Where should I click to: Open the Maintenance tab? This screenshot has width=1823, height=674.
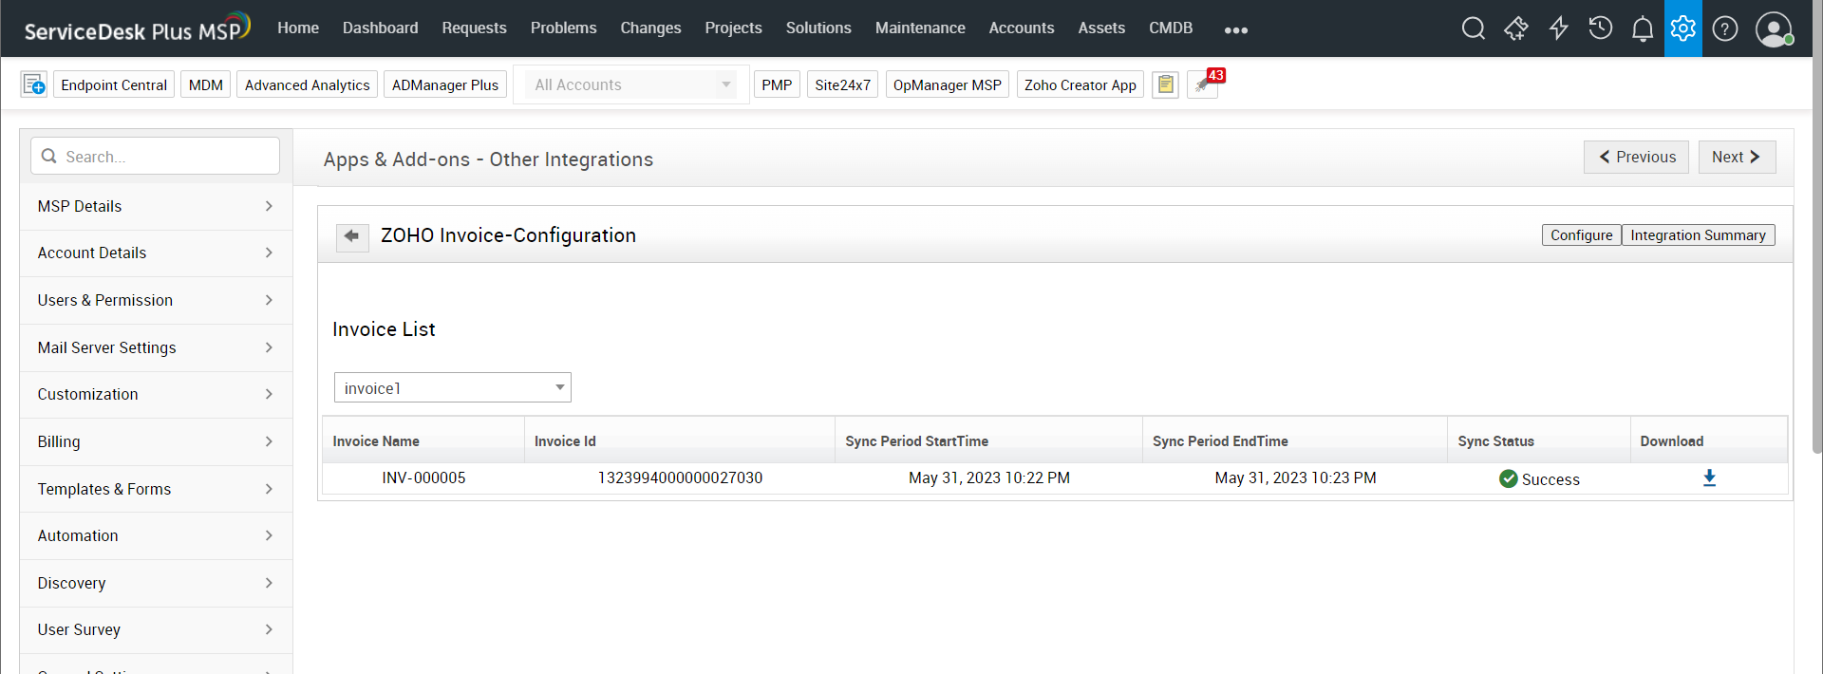920,28
